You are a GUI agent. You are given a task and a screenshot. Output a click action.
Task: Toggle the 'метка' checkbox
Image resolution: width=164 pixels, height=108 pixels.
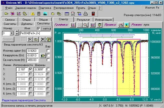38,28
